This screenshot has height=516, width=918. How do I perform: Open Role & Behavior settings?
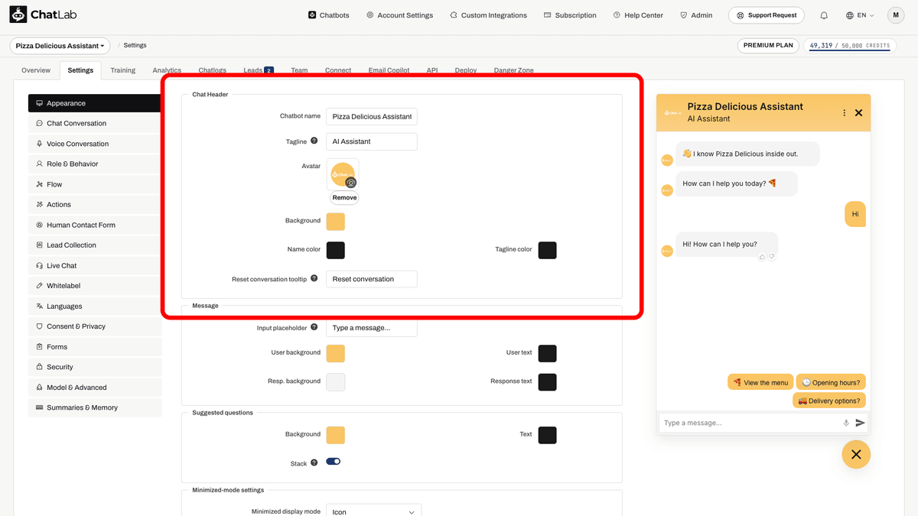pos(95,164)
